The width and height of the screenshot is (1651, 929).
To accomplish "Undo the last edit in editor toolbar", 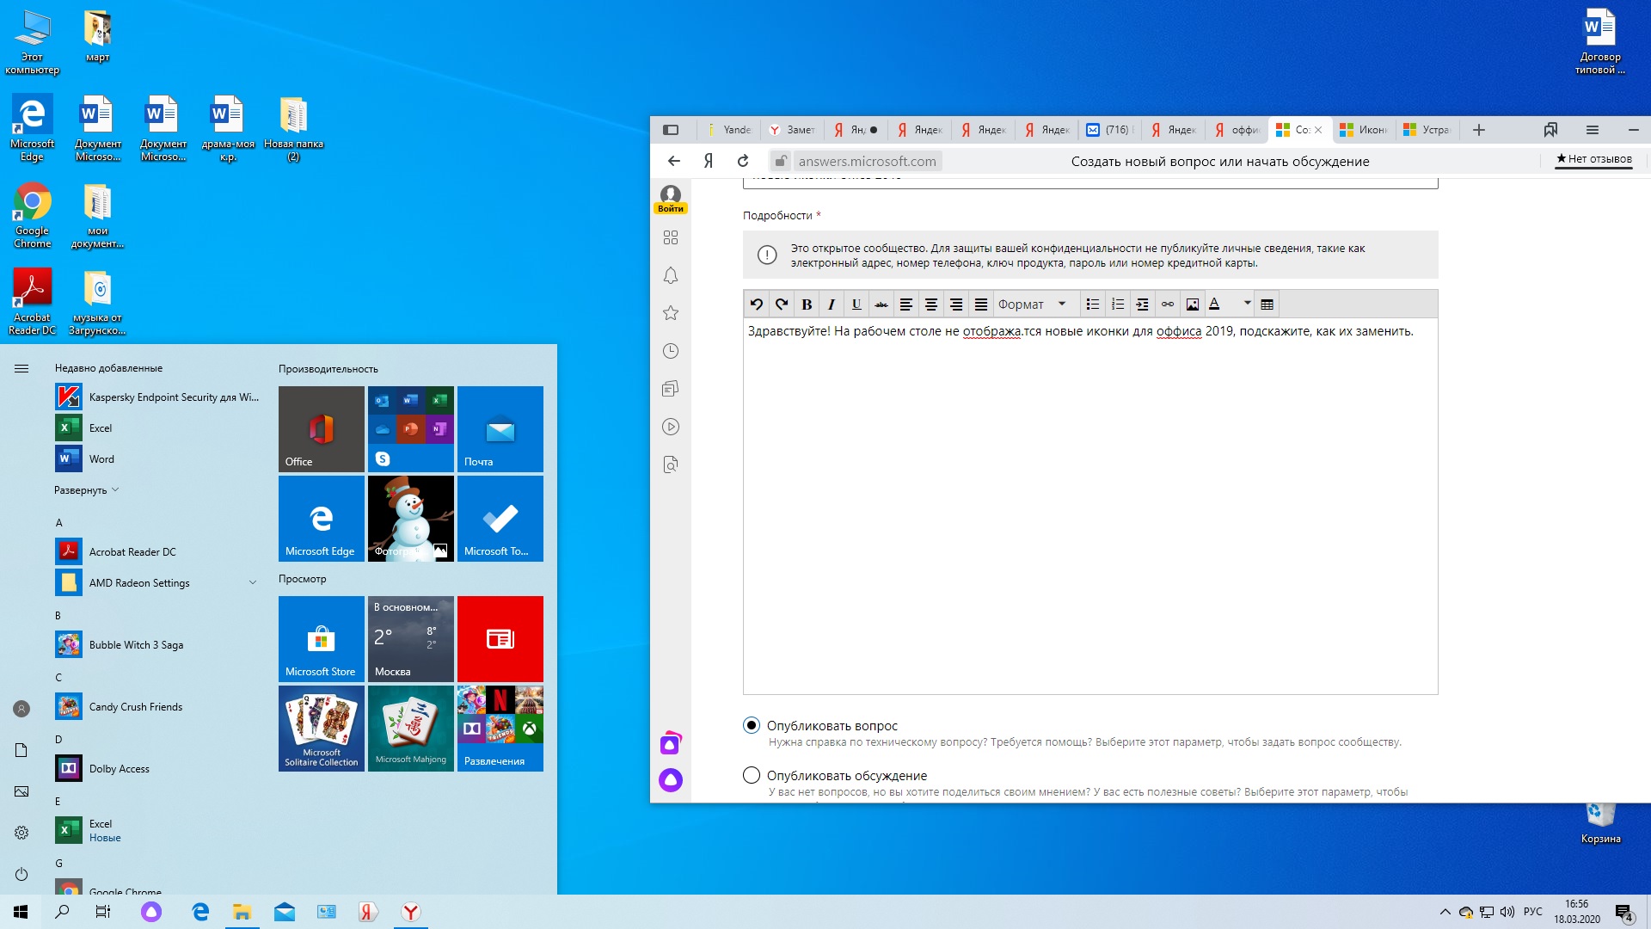I will coord(757,304).
